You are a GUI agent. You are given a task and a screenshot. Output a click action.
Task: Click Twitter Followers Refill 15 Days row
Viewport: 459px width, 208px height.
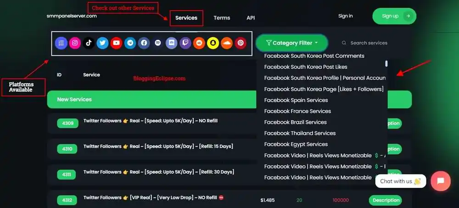[158, 146]
